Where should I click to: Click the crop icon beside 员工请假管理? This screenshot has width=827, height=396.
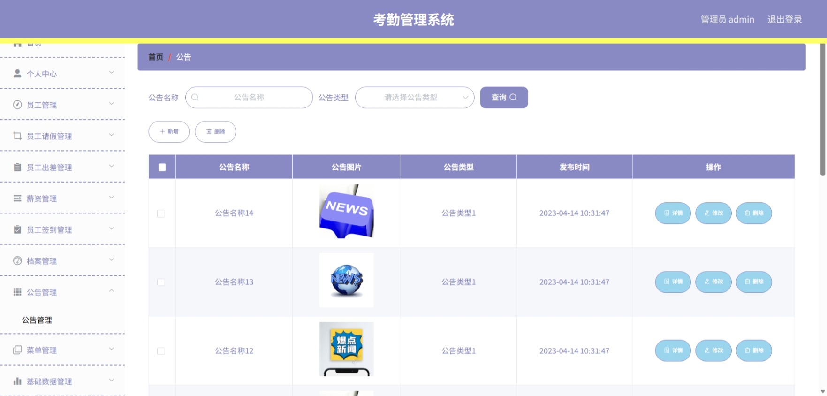17,136
